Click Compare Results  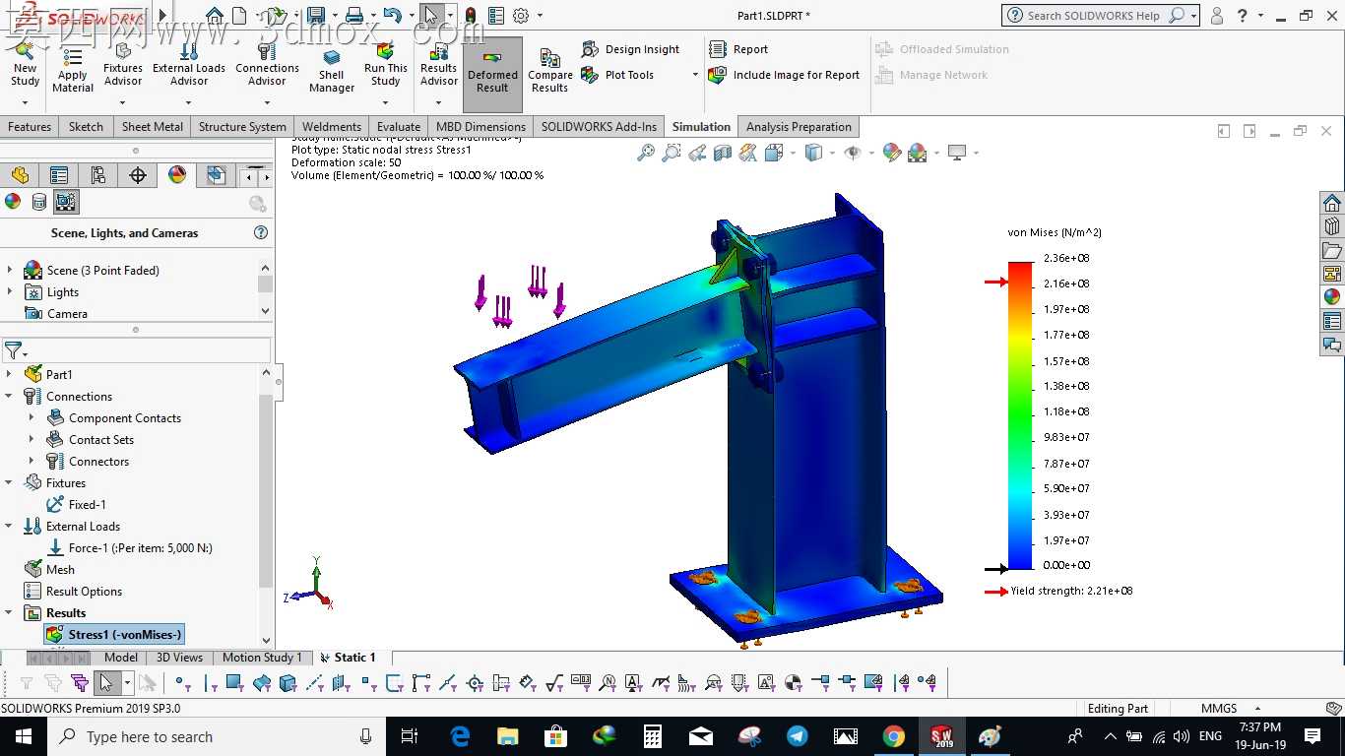pyautogui.click(x=550, y=71)
